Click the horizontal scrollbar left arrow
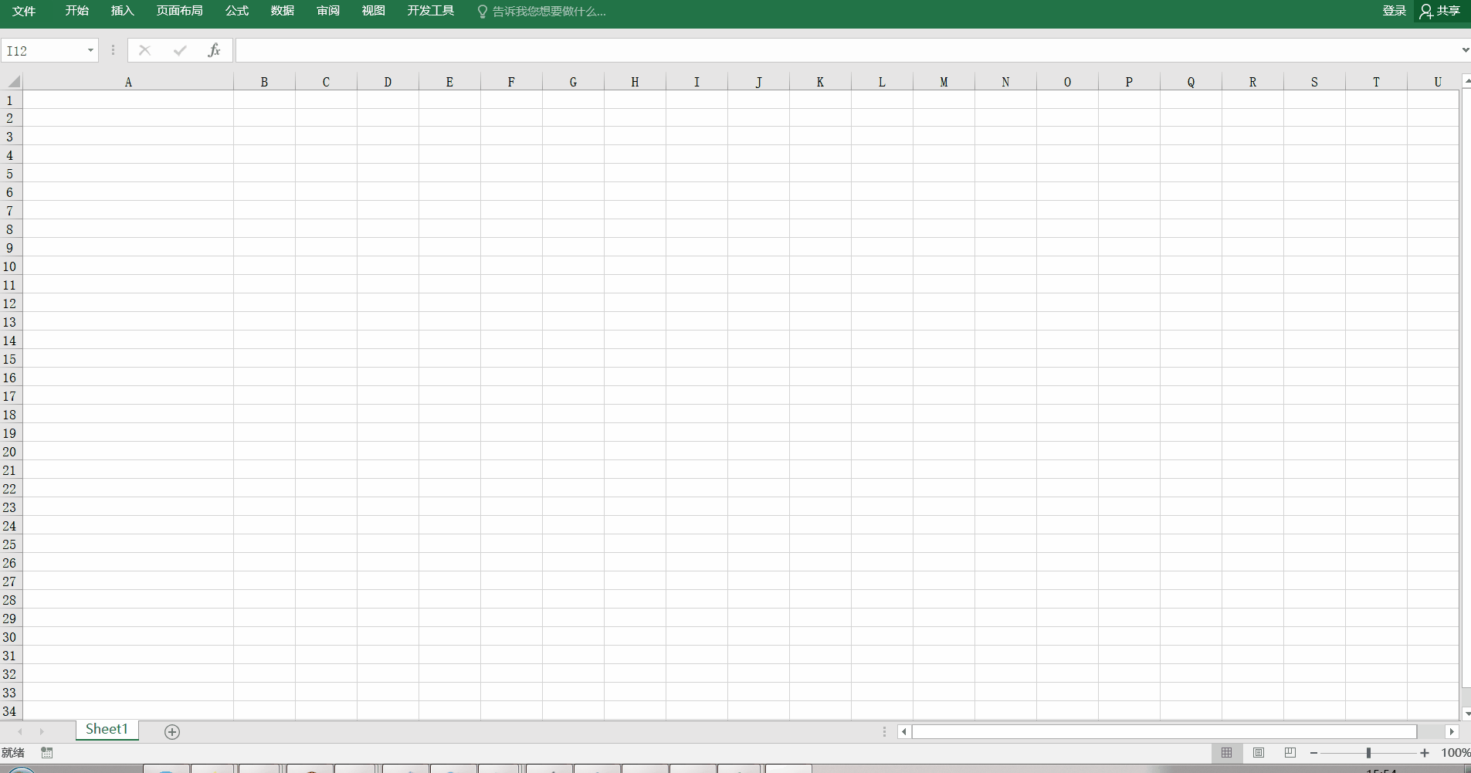This screenshot has height=773, width=1471. 904,731
